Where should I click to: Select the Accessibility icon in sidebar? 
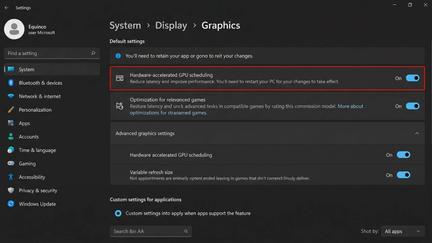(11, 177)
